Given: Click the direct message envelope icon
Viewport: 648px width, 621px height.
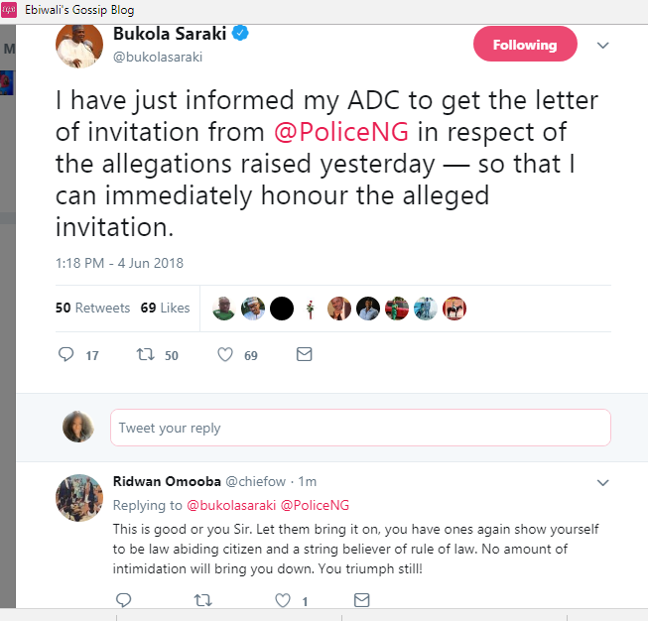Looking at the screenshot, I should point(305,354).
